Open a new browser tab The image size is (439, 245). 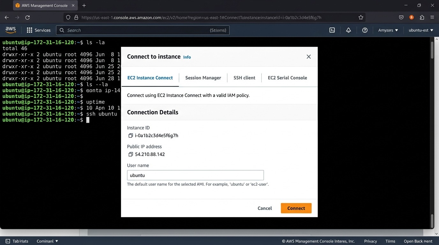click(x=84, y=5)
